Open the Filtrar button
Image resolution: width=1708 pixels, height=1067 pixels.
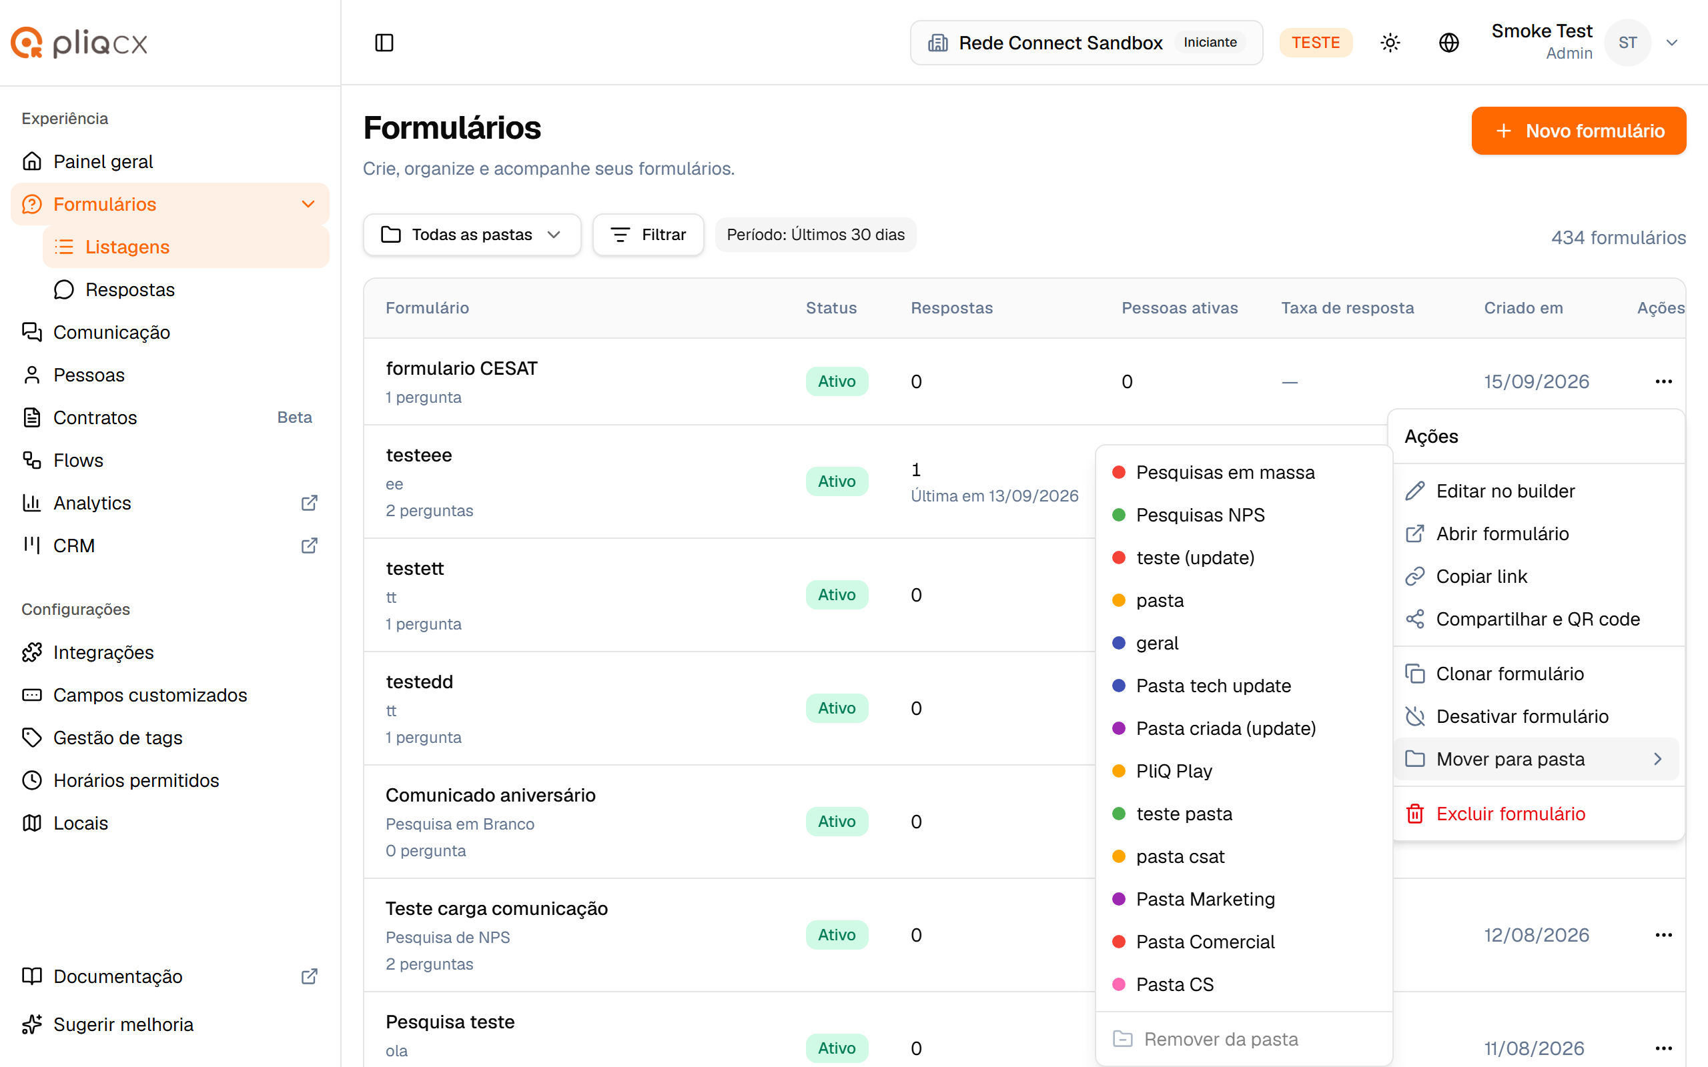648,234
